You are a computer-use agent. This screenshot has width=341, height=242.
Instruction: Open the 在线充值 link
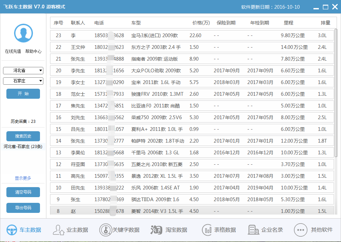click(13, 52)
